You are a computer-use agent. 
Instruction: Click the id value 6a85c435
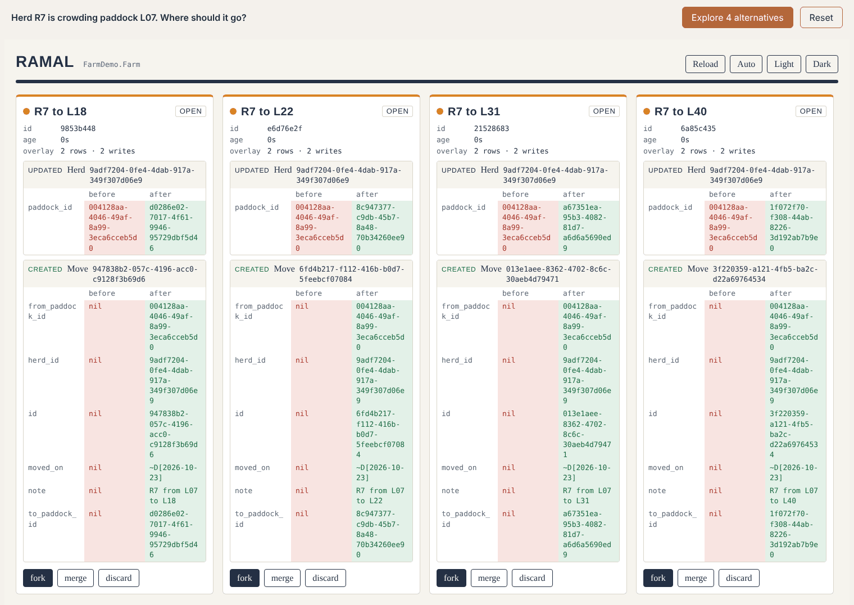(698, 129)
